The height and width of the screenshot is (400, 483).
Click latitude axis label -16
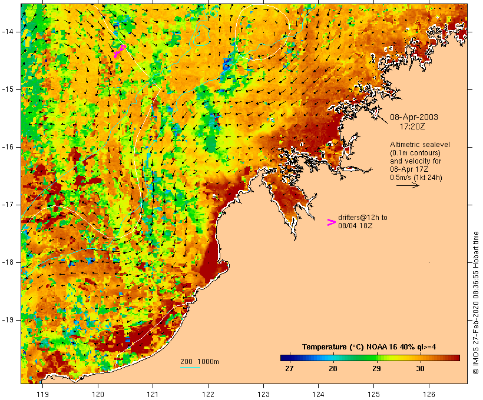8,147
